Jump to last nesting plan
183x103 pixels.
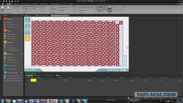(x=125, y=70)
